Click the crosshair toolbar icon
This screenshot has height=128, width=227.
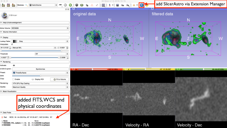134,5
